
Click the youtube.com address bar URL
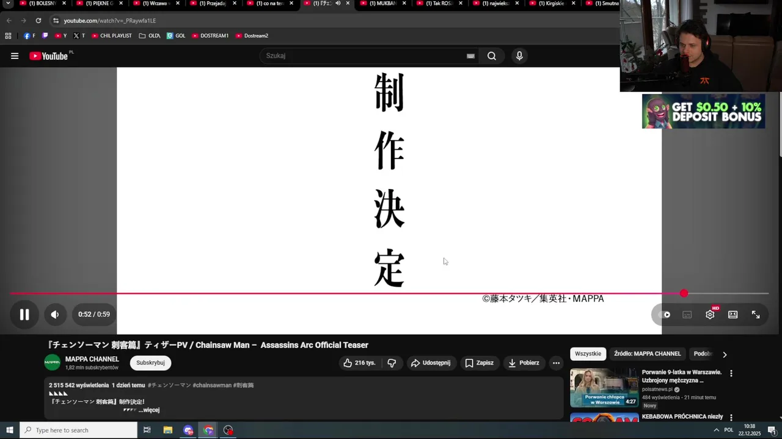pos(110,21)
